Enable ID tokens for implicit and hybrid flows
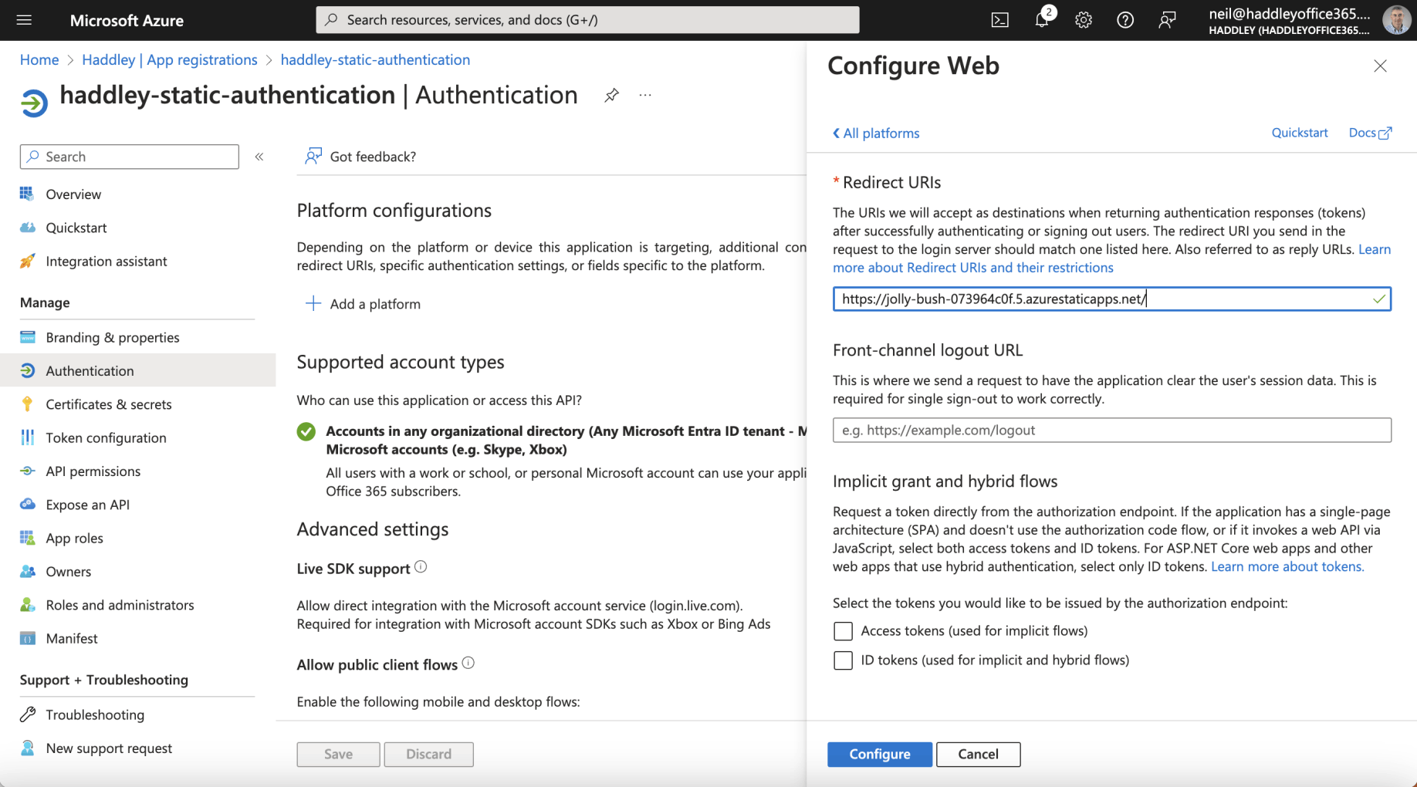 click(x=843, y=660)
